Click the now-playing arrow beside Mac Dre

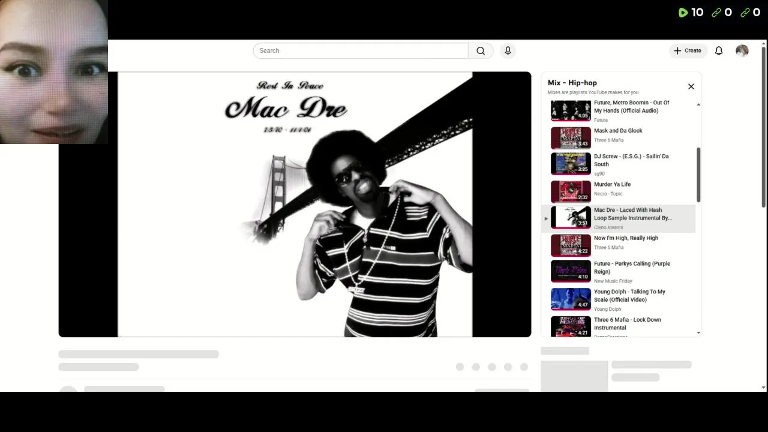point(546,218)
